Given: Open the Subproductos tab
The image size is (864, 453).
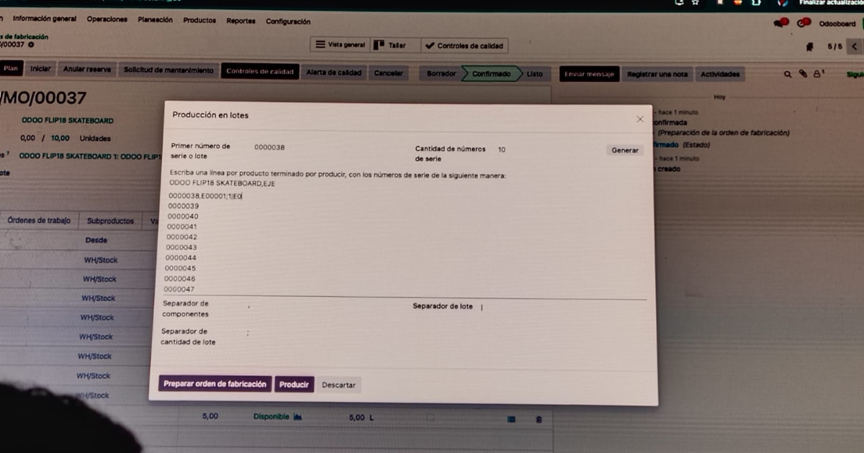Looking at the screenshot, I should pos(110,221).
